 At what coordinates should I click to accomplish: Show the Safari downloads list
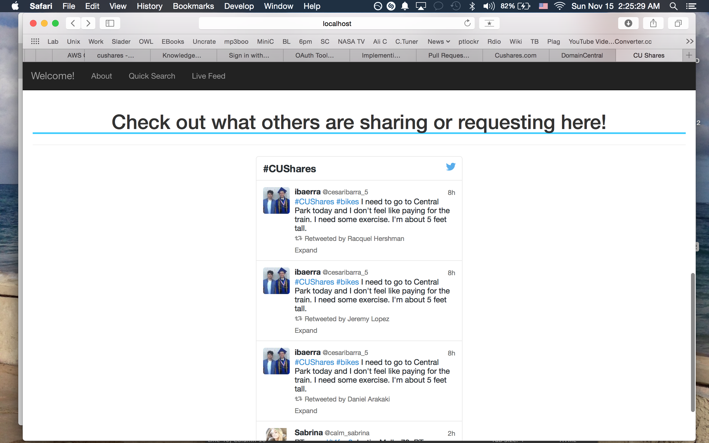[628, 23]
